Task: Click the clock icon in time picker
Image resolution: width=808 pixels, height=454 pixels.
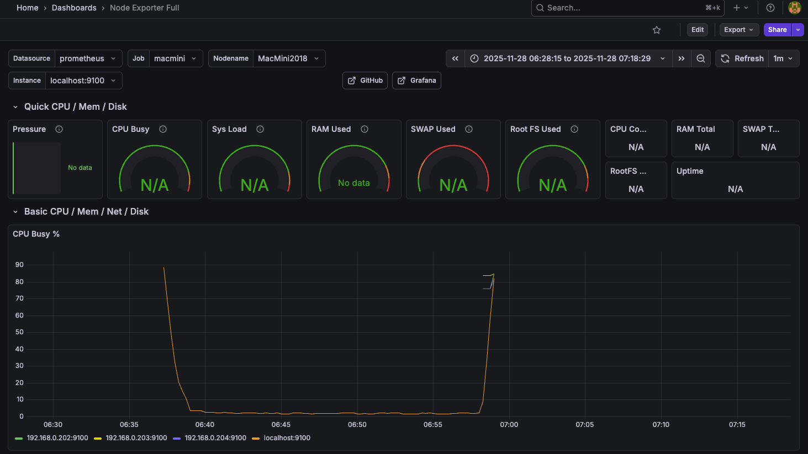Action: pyautogui.click(x=474, y=58)
